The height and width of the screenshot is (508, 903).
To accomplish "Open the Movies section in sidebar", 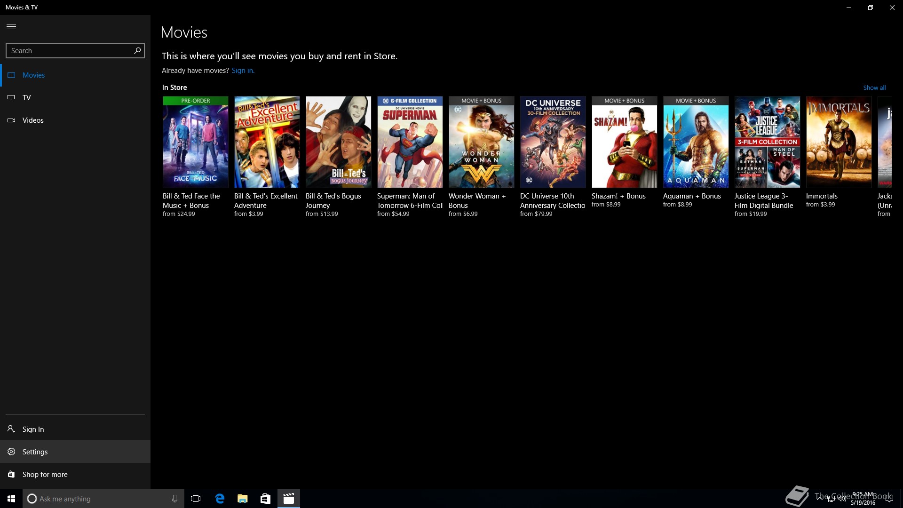I will 75,75.
